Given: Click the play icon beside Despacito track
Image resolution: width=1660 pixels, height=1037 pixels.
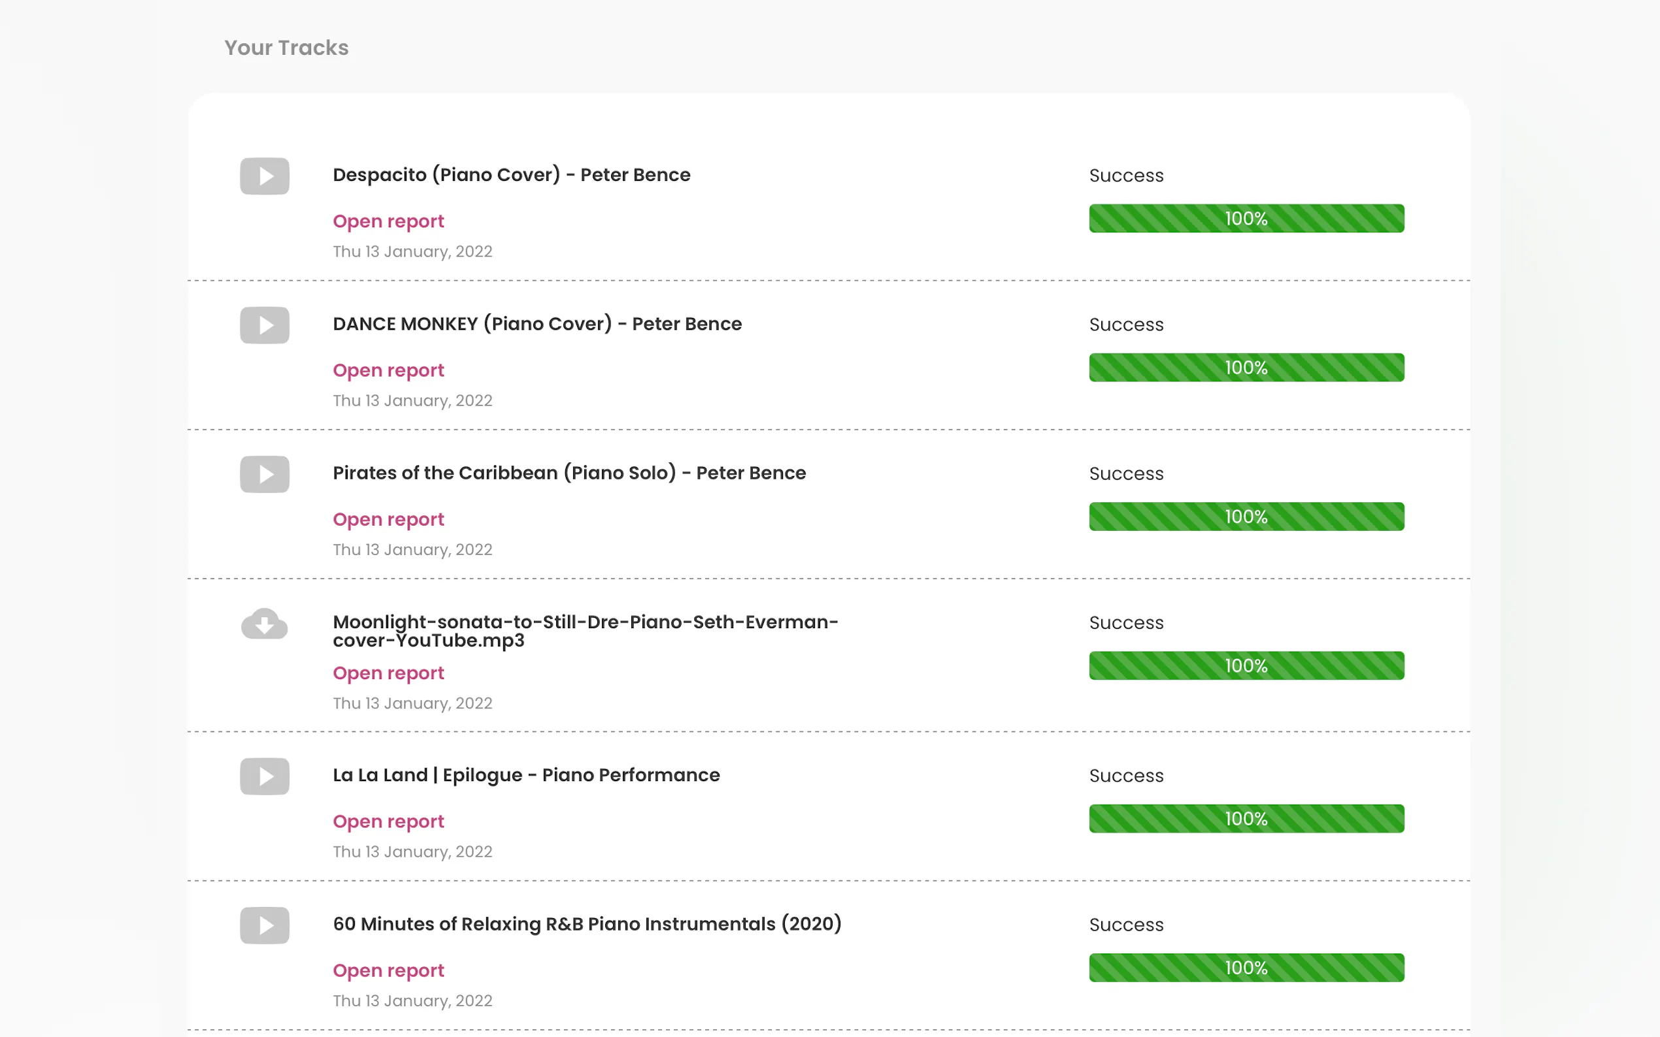Looking at the screenshot, I should (x=264, y=176).
